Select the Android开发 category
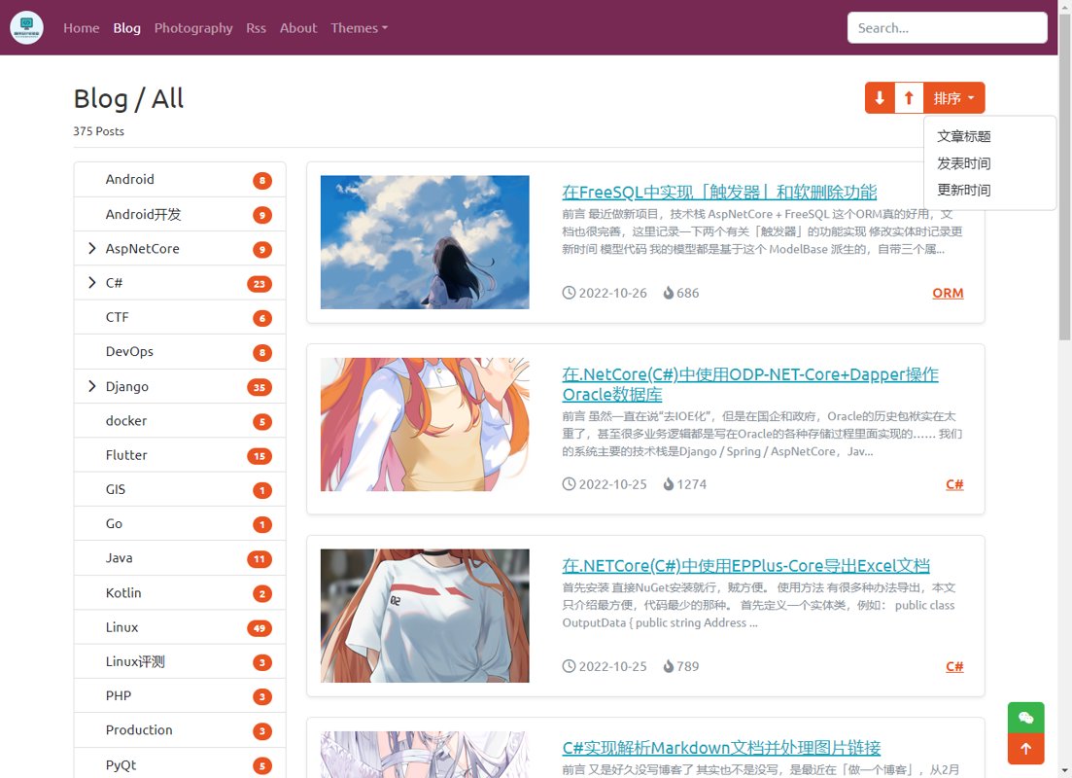Image resolution: width=1072 pixels, height=778 pixels. [180, 214]
